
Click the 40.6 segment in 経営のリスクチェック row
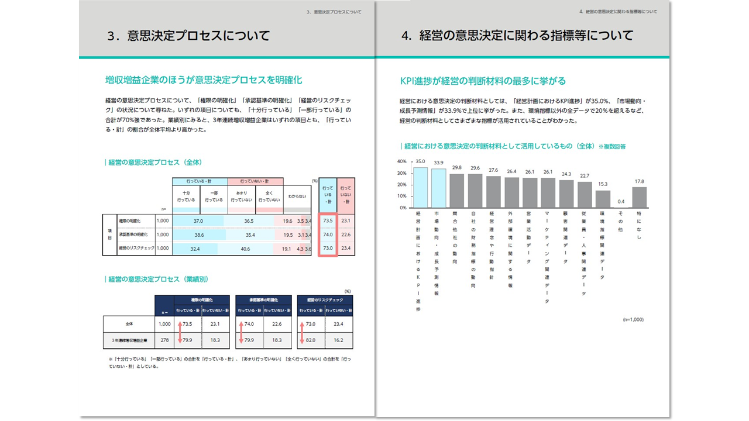pos(246,249)
